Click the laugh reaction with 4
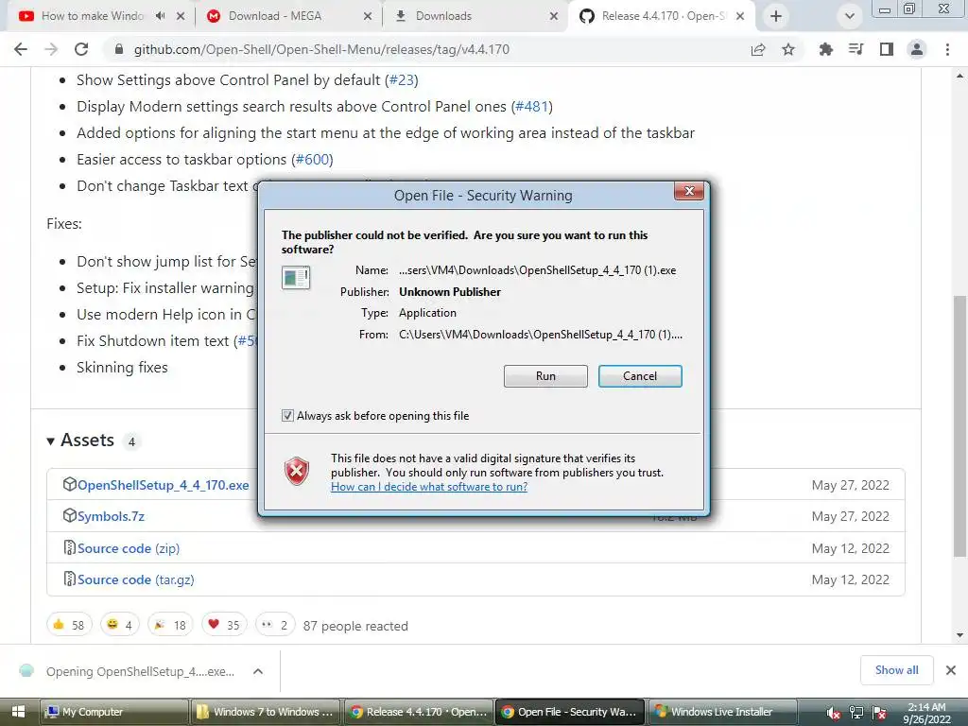Viewport: 968px width, 726px height. pos(120,625)
